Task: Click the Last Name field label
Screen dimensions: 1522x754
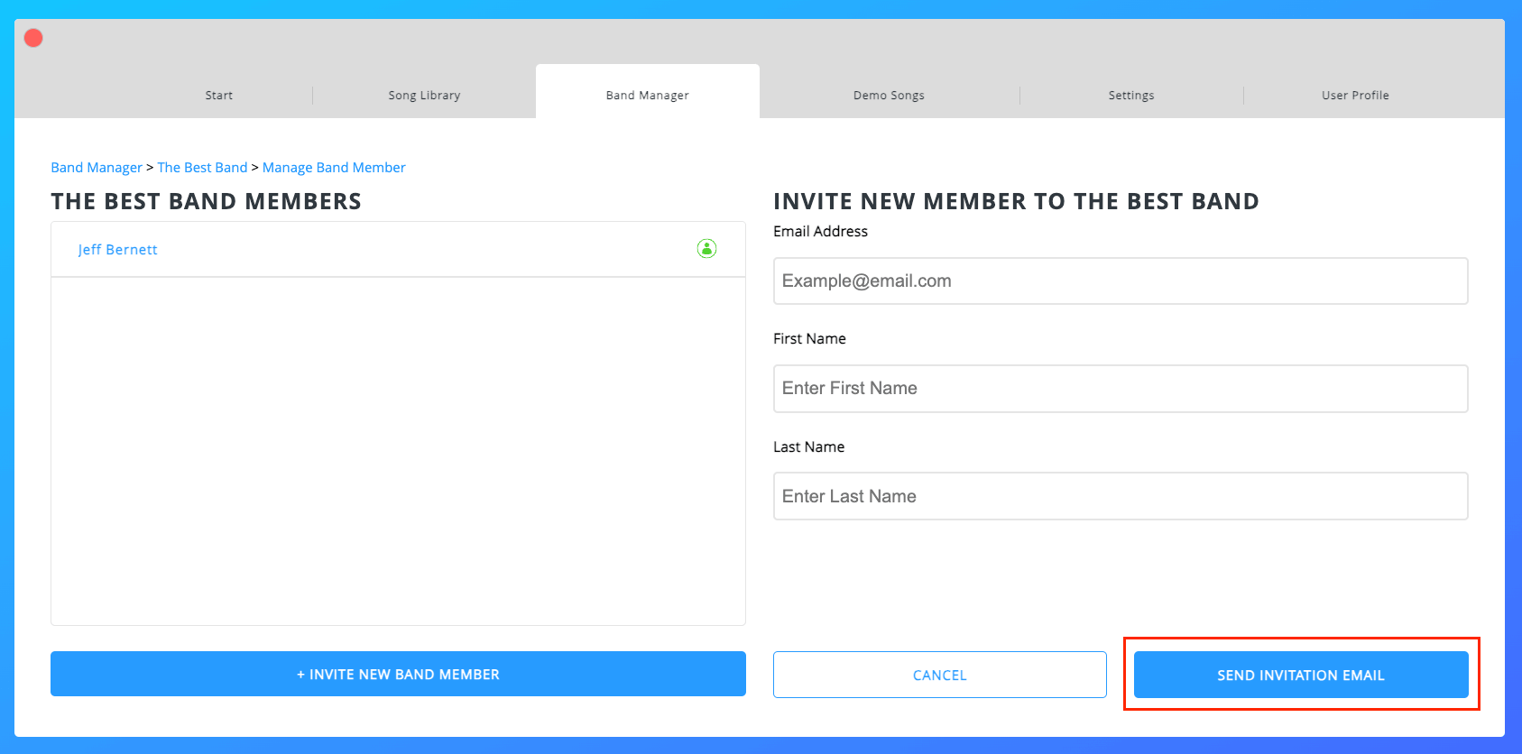Action: [808, 447]
